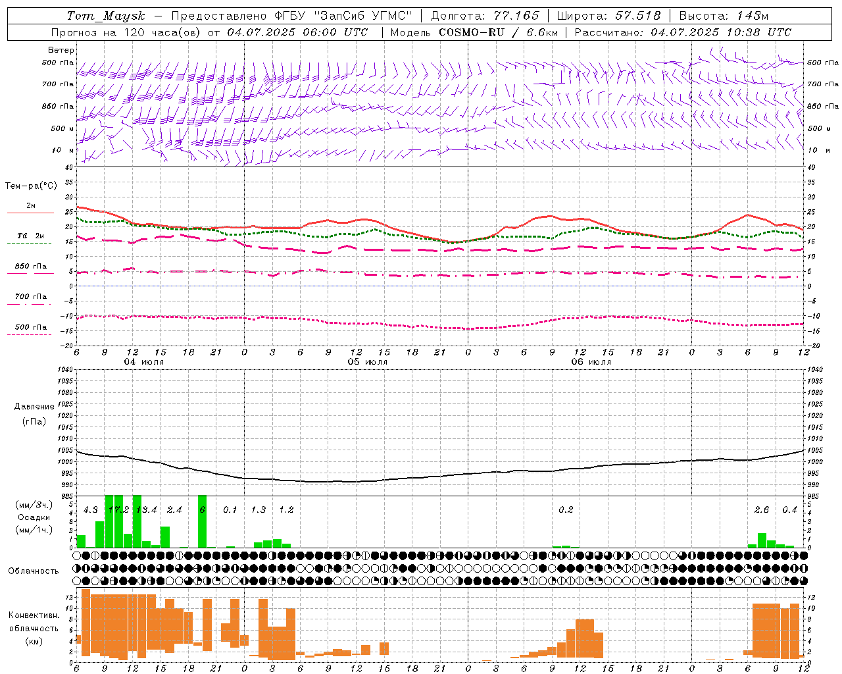The width and height of the screenshot is (842, 674).
Task: Select the model name COSMO-RU / 6.6км
Action: (x=498, y=32)
